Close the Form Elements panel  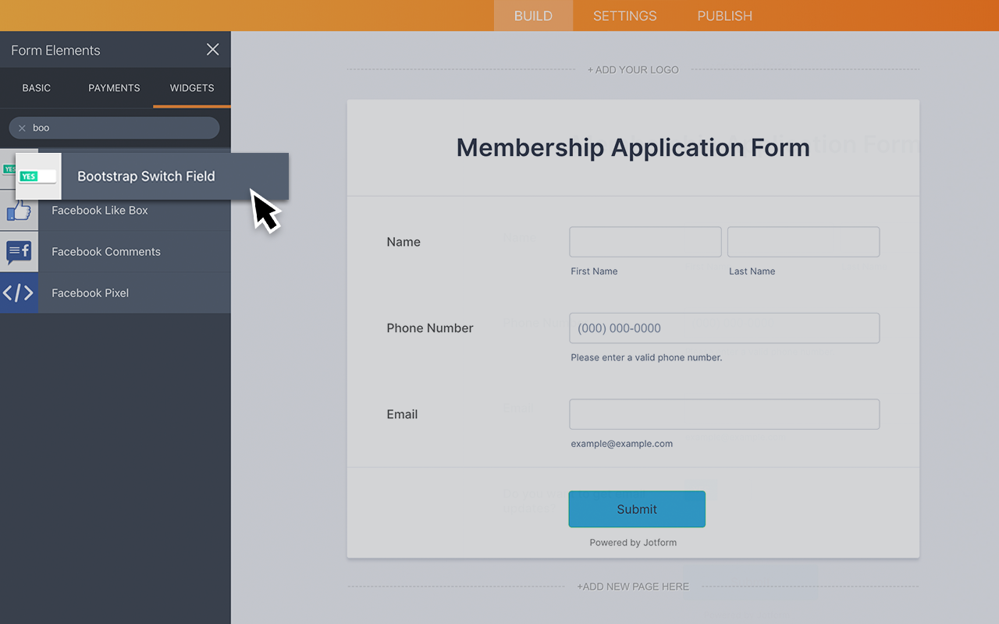click(x=212, y=49)
